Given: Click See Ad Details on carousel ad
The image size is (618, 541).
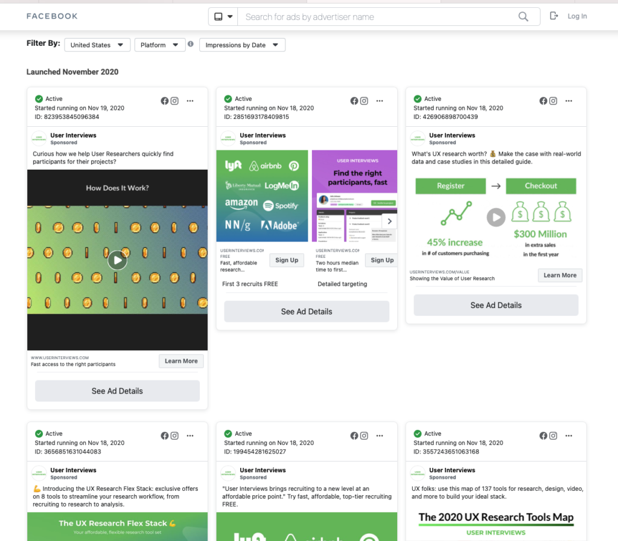Looking at the screenshot, I should [307, 312].
